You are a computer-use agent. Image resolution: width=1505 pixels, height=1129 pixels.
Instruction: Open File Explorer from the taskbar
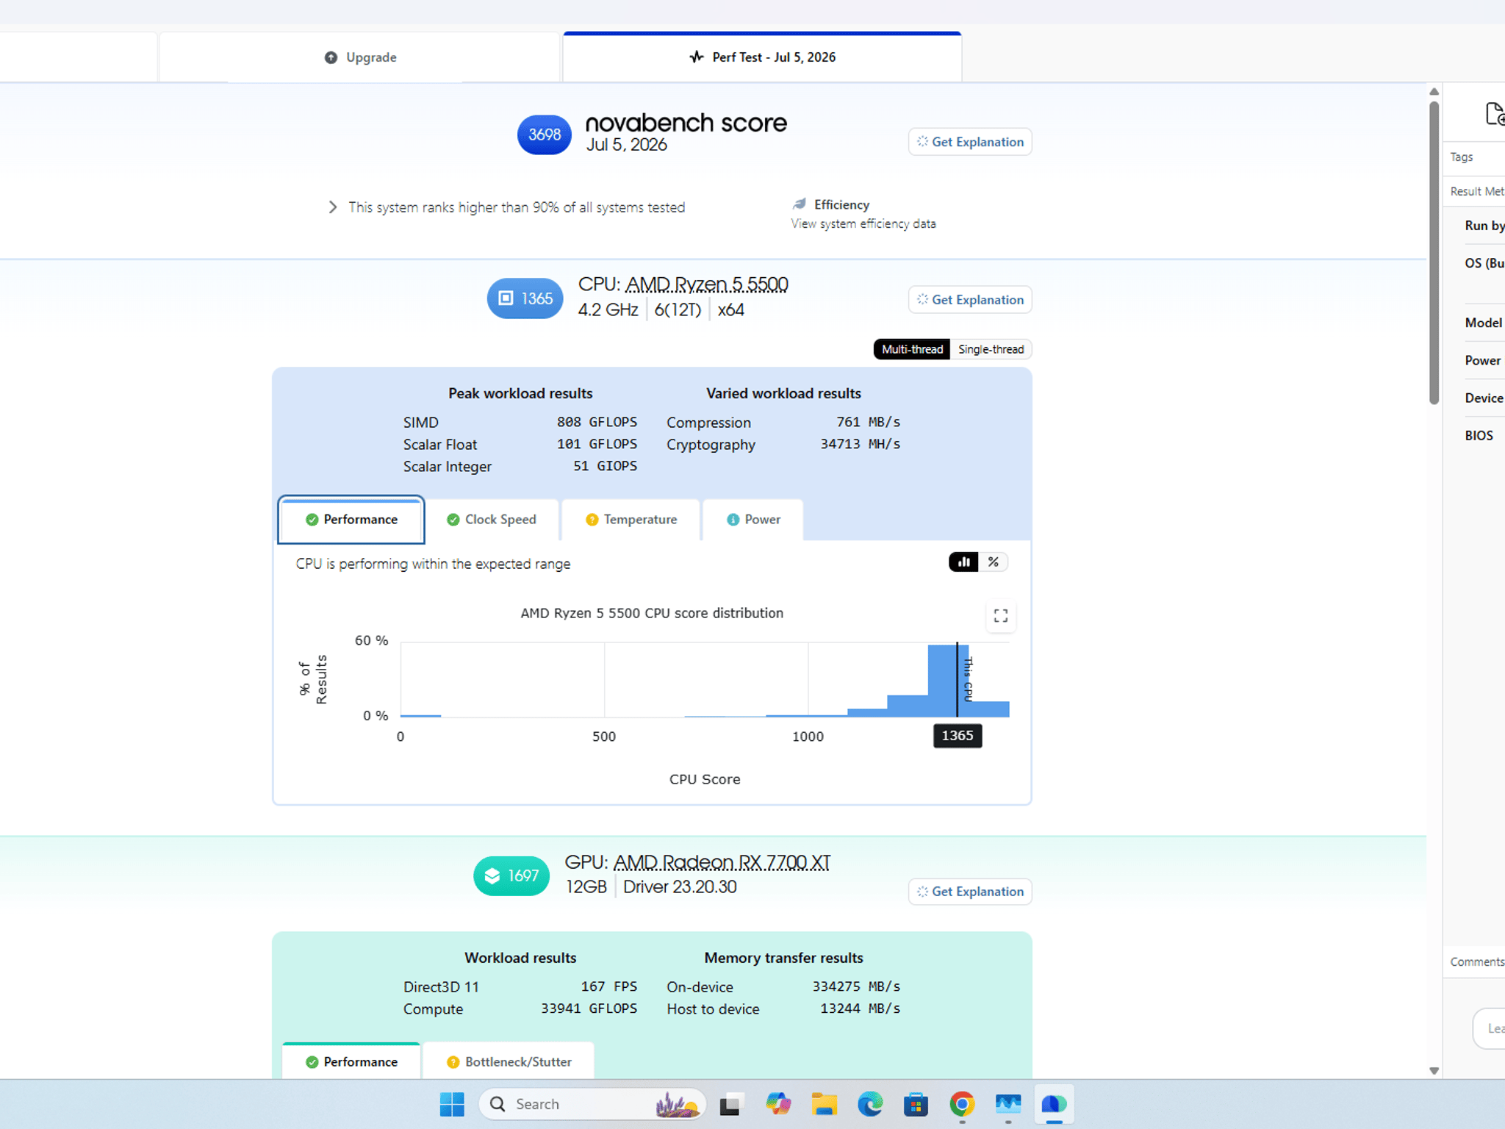pos(825,1104)
